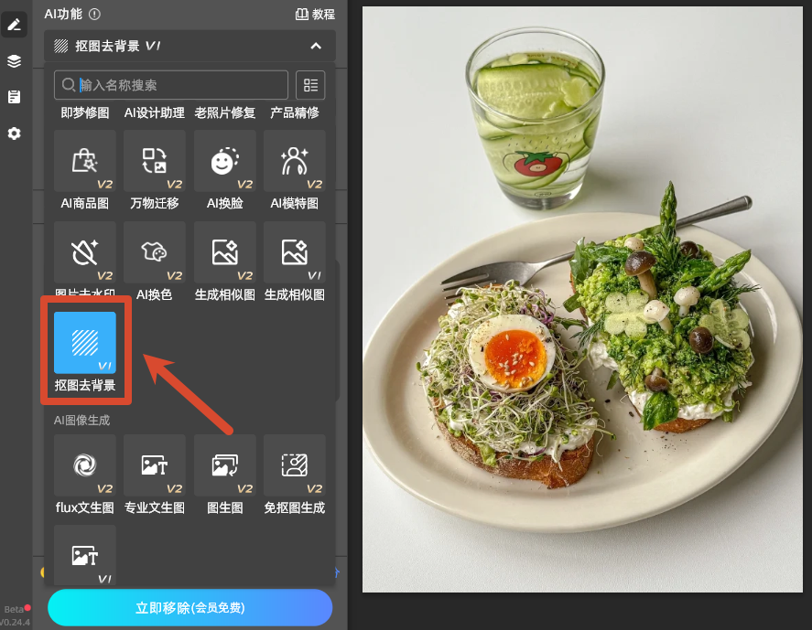Choose the 生成相似图 V1 tool icon

click(x=294, y=252)
